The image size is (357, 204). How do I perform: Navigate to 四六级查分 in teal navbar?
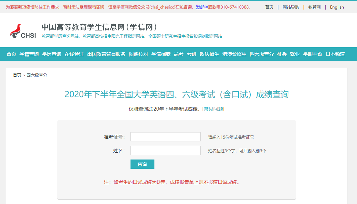[262, 54]
